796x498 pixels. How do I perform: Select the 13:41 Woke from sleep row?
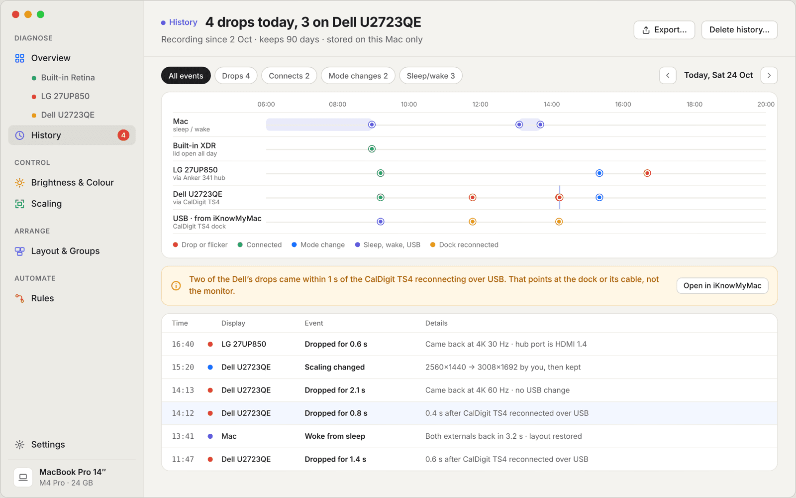coord(469,436)
